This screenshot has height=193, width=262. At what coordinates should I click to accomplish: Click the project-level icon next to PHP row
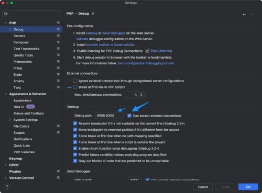pos(58,22)
